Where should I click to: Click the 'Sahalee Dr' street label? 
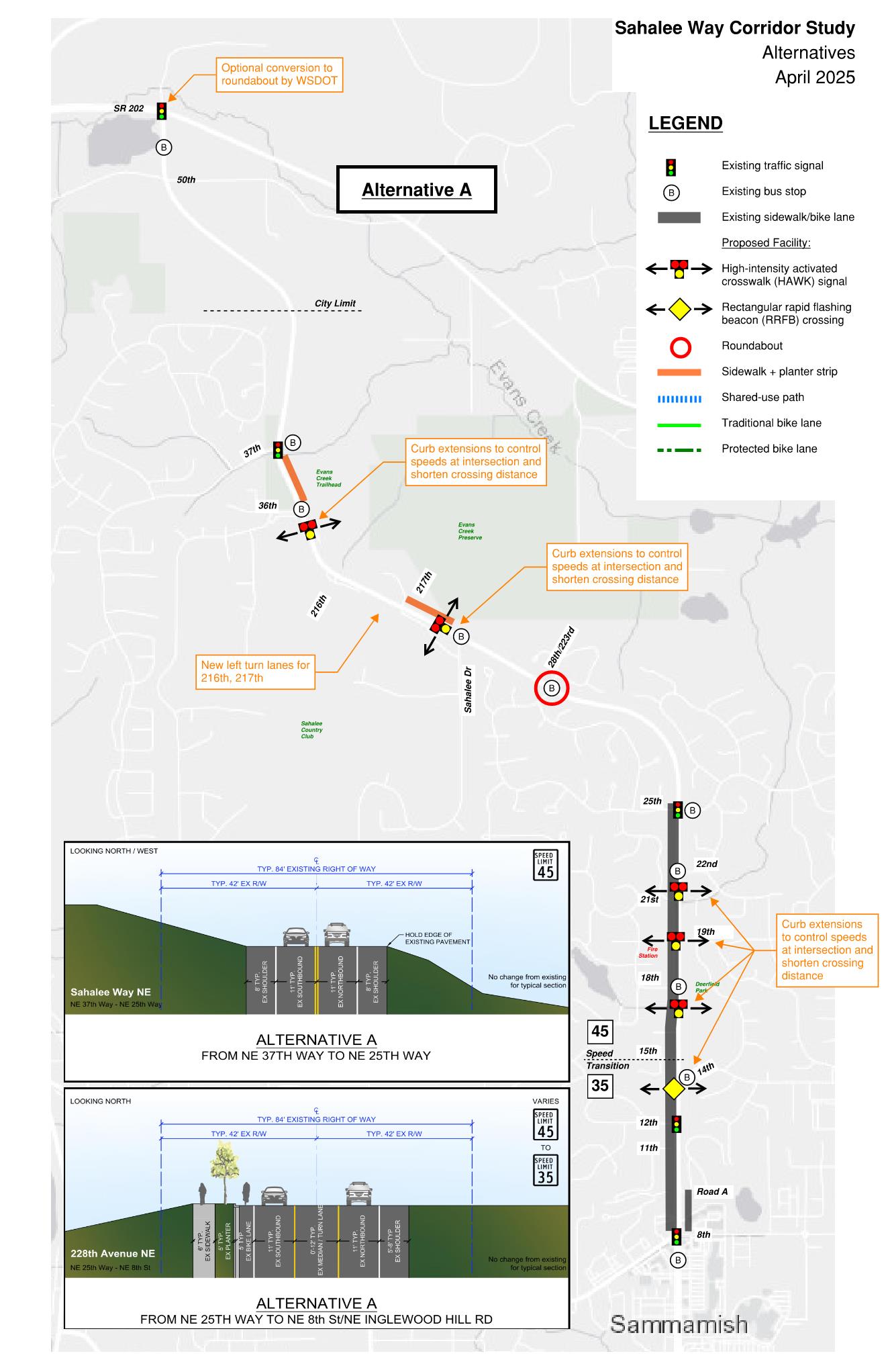tap(469, 690)
